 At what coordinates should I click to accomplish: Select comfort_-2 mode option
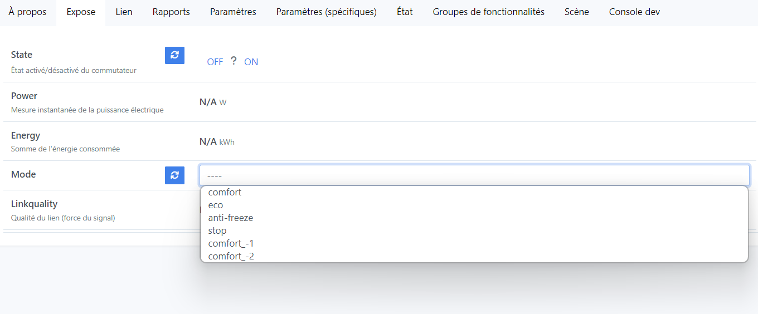(231, 257)
